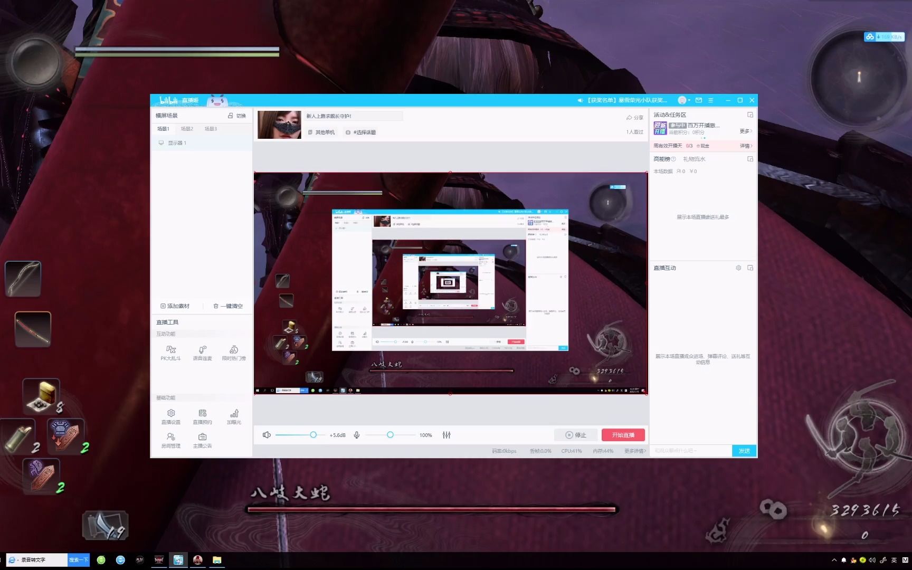This screenshot has width=912, height=570.
Task: Click the 高能榜 help question icon
Action: click(673, 159)
